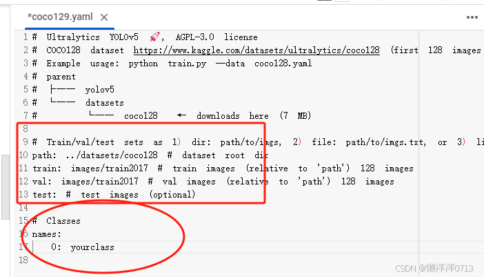
Task: Click the 'names:' key line
Action: point(47,234)
